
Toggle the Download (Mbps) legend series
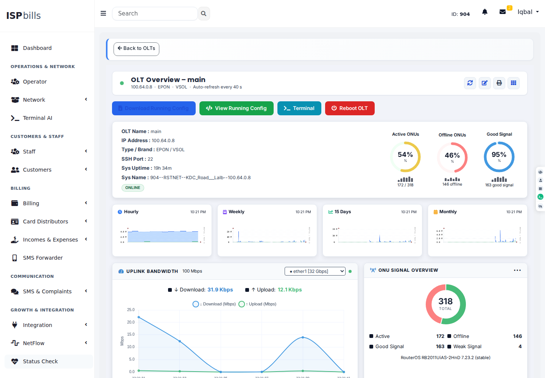click(x=214, y=304)
